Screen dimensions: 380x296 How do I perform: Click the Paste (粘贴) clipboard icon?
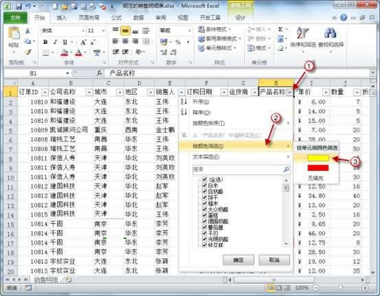(14, 33)
